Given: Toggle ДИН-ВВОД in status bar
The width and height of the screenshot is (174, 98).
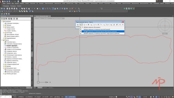Looking at the screenshot, I should 57,97.
